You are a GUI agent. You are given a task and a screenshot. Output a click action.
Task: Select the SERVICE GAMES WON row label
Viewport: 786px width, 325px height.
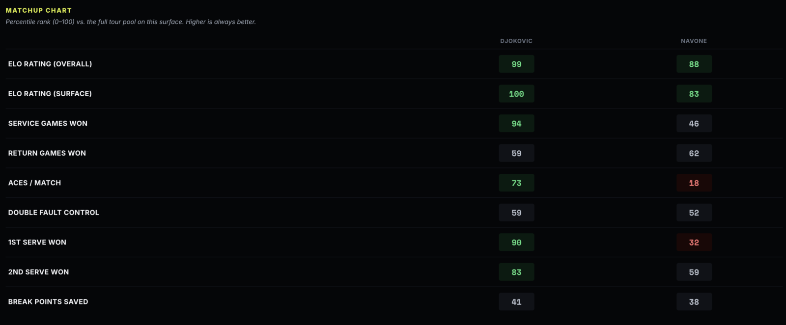[x=48, y=123]
